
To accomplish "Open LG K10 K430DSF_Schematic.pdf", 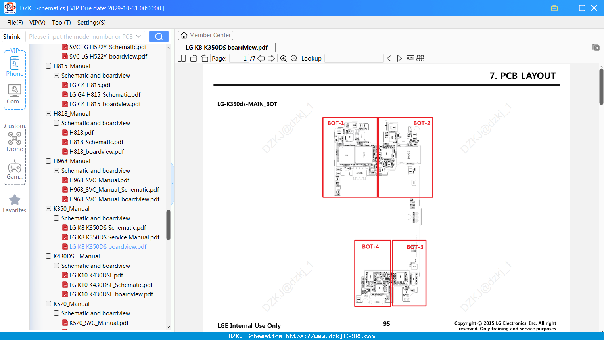I will click(x=111, y=285).
